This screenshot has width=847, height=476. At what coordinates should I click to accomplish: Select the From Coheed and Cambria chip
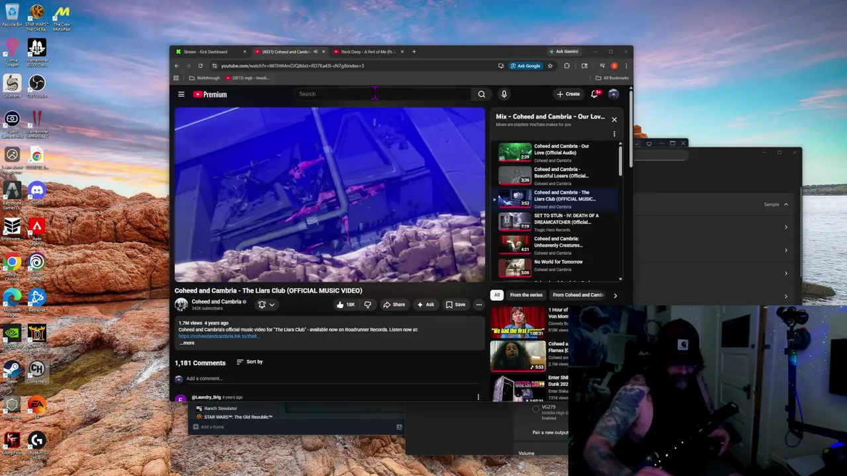point(578,295)
